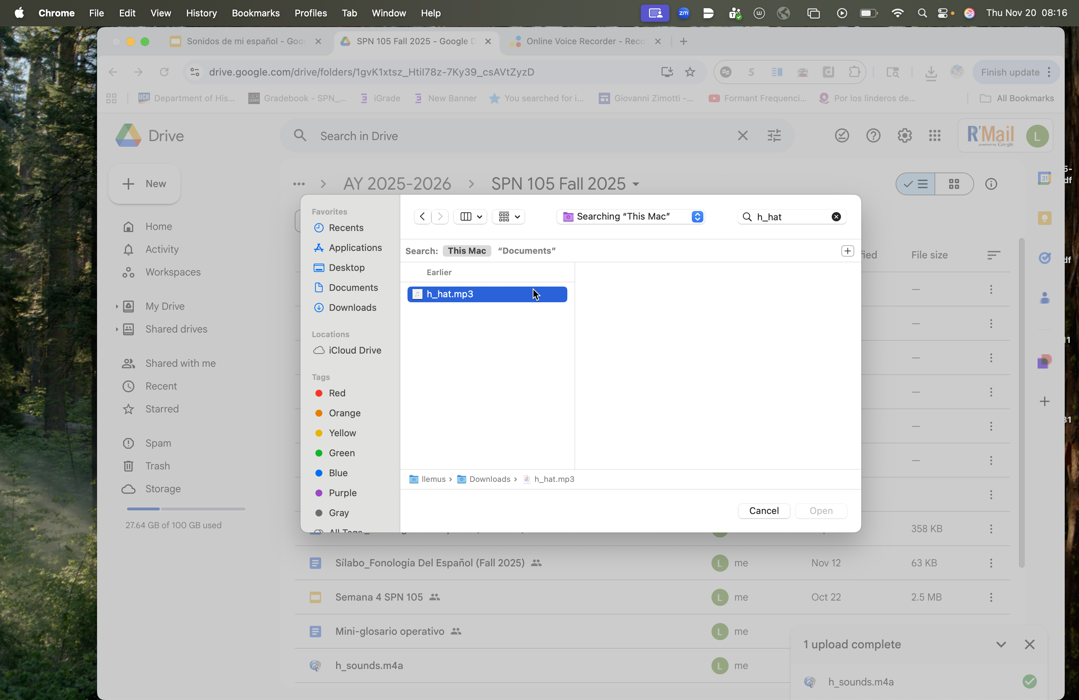Open Contacts side panel
Screen dimensions: 1079x700
(1044, 298)
